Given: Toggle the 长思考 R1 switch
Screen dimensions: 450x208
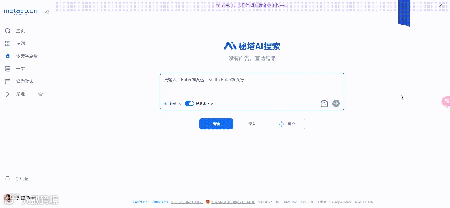Looking at the screenshot, I should click(189, 103).
